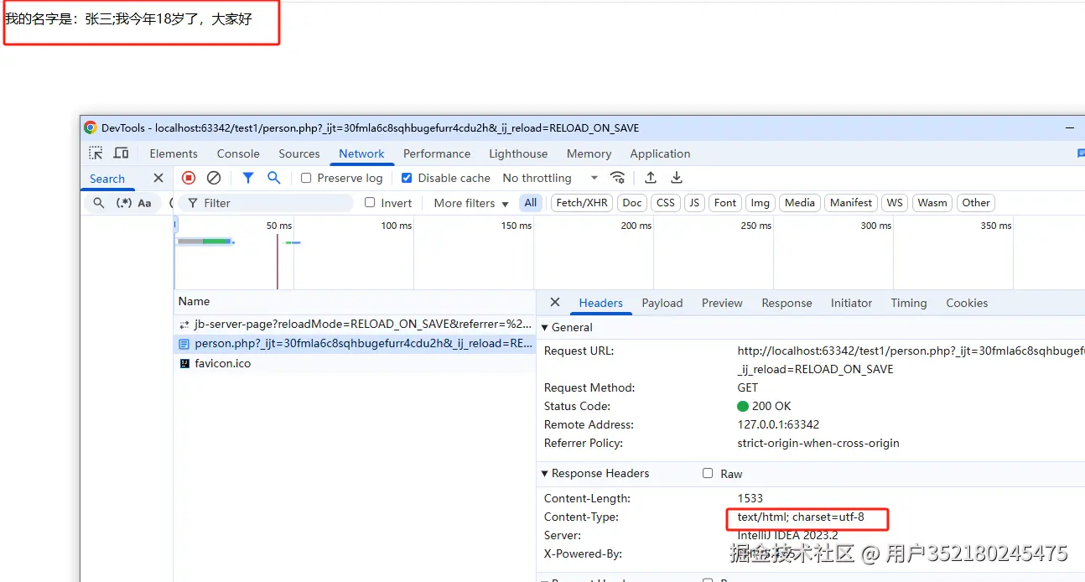The image size is (1085, 582).
Task: Uncheck the Disable cache checkbox
Action: click(407, 178)
